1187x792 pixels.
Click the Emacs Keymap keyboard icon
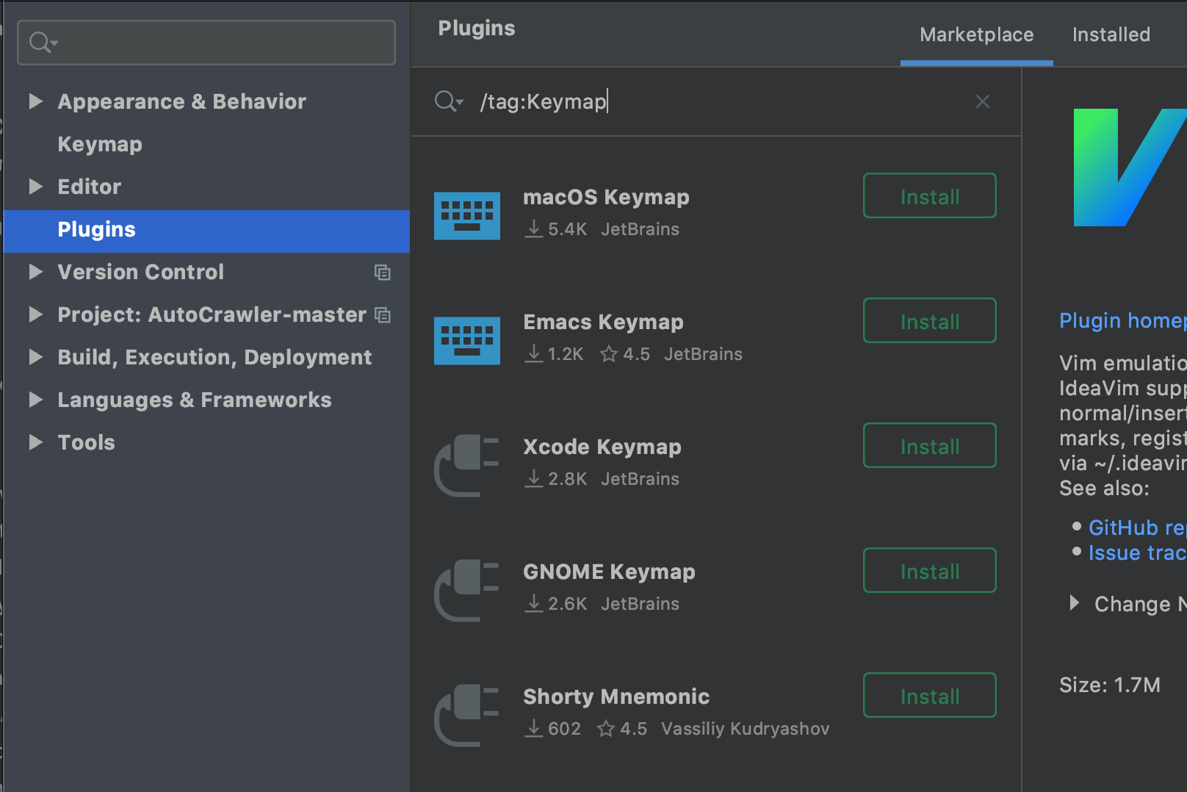pos(467,341)
